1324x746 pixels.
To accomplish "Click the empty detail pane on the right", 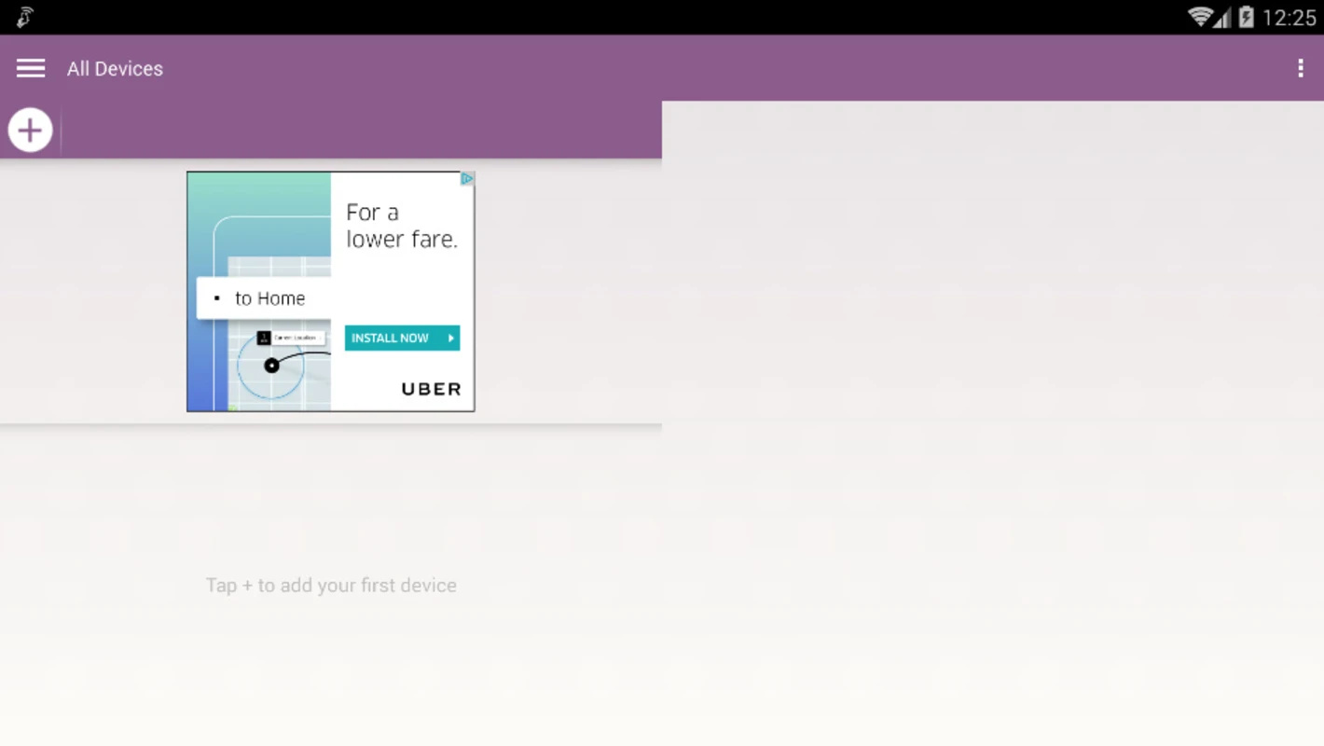I will click(x=992, y=420).
